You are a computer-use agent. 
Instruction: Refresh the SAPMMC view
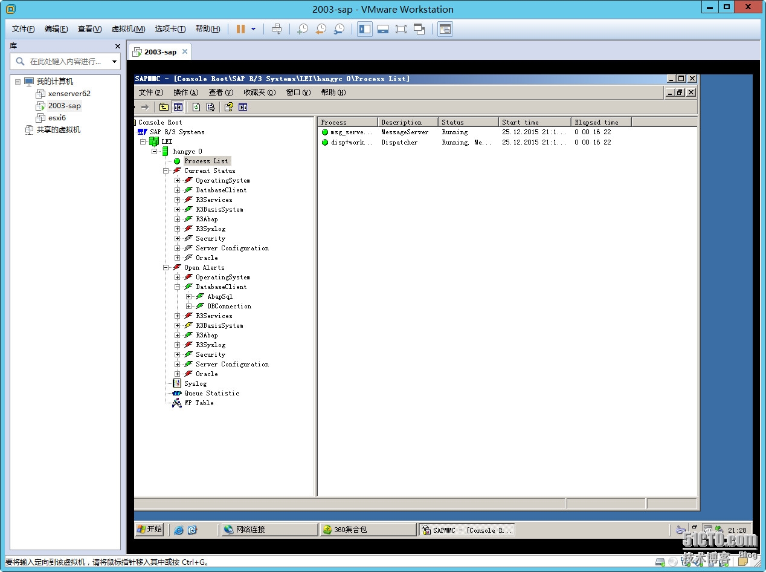click(x=196, y=107)
